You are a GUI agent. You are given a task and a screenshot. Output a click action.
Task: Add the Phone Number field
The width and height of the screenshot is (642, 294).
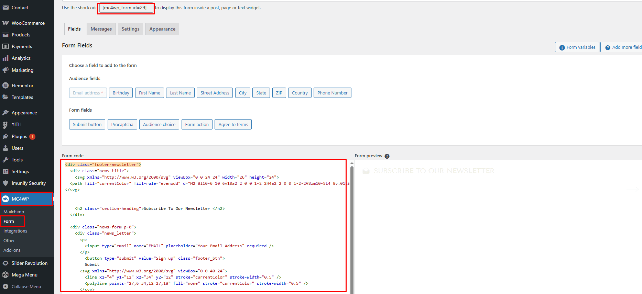coord(333,93)
